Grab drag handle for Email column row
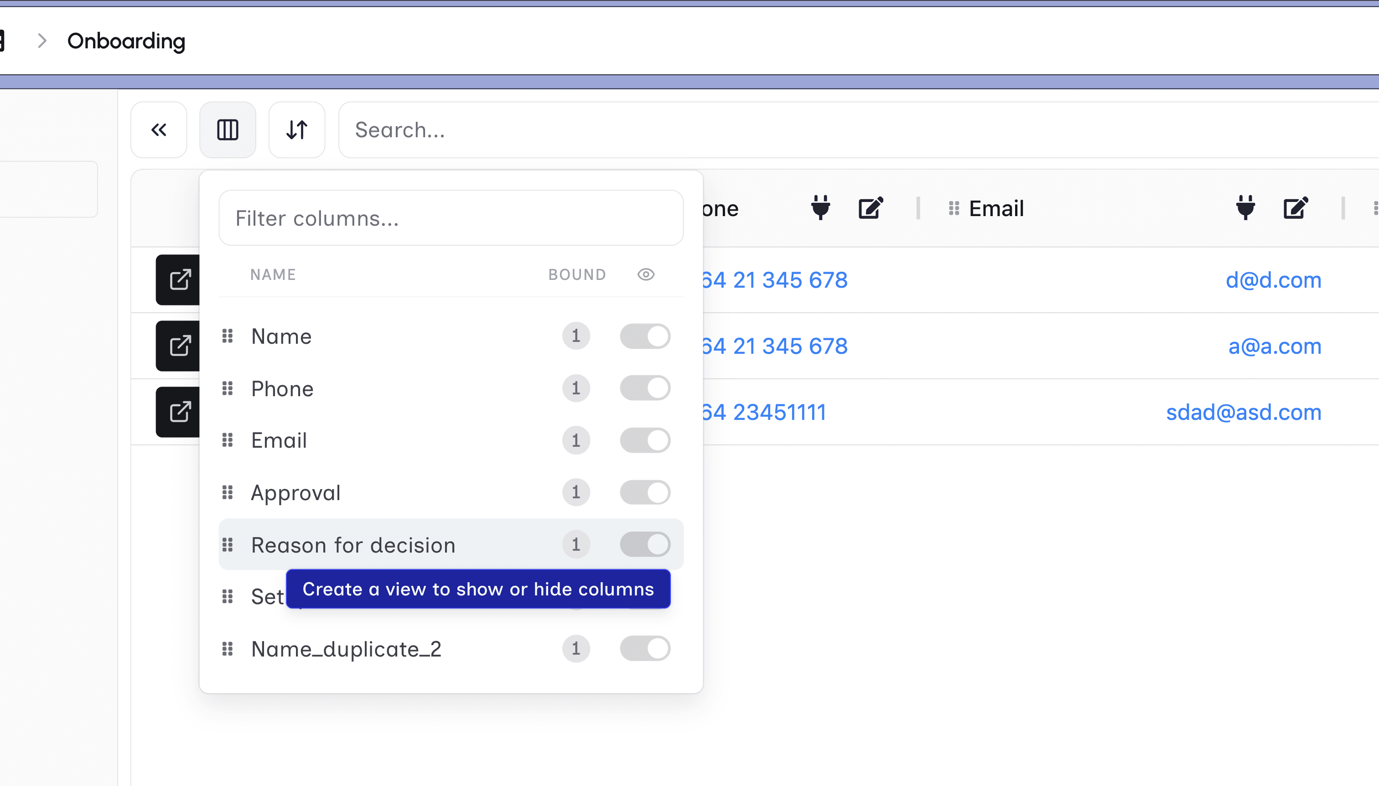The height and width of the screenshot is (786, 1379). 228,440
